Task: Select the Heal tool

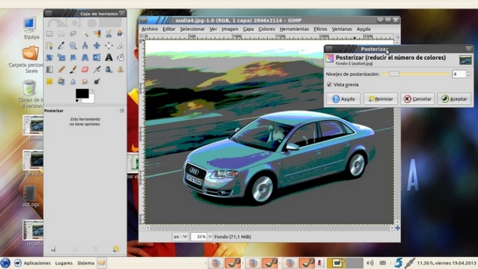Action: [49, 81]
